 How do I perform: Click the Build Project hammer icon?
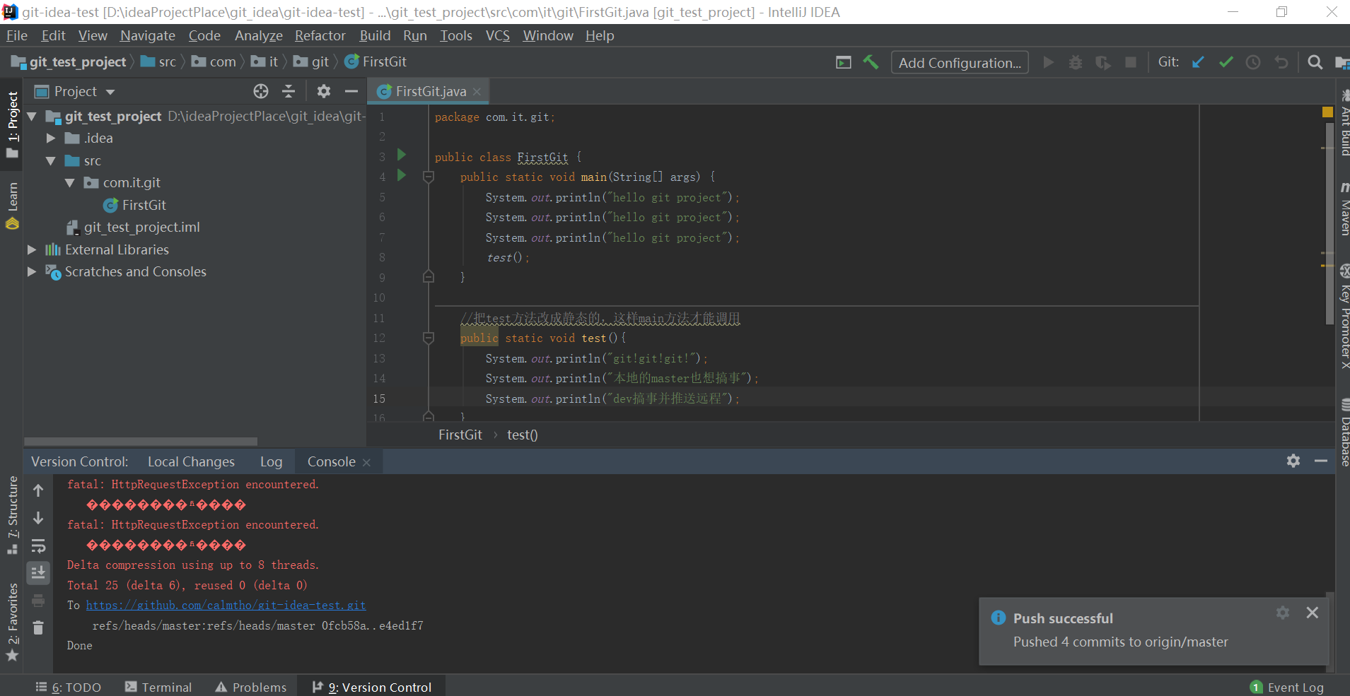point(871,62)
